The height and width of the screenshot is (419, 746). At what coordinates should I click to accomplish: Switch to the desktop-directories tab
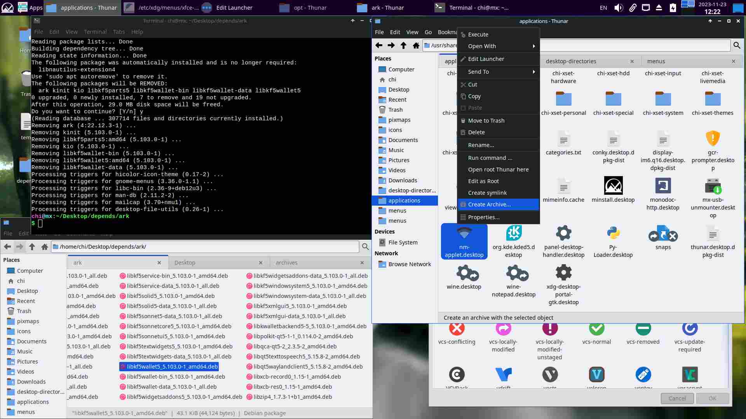click(x=571, y=61)
